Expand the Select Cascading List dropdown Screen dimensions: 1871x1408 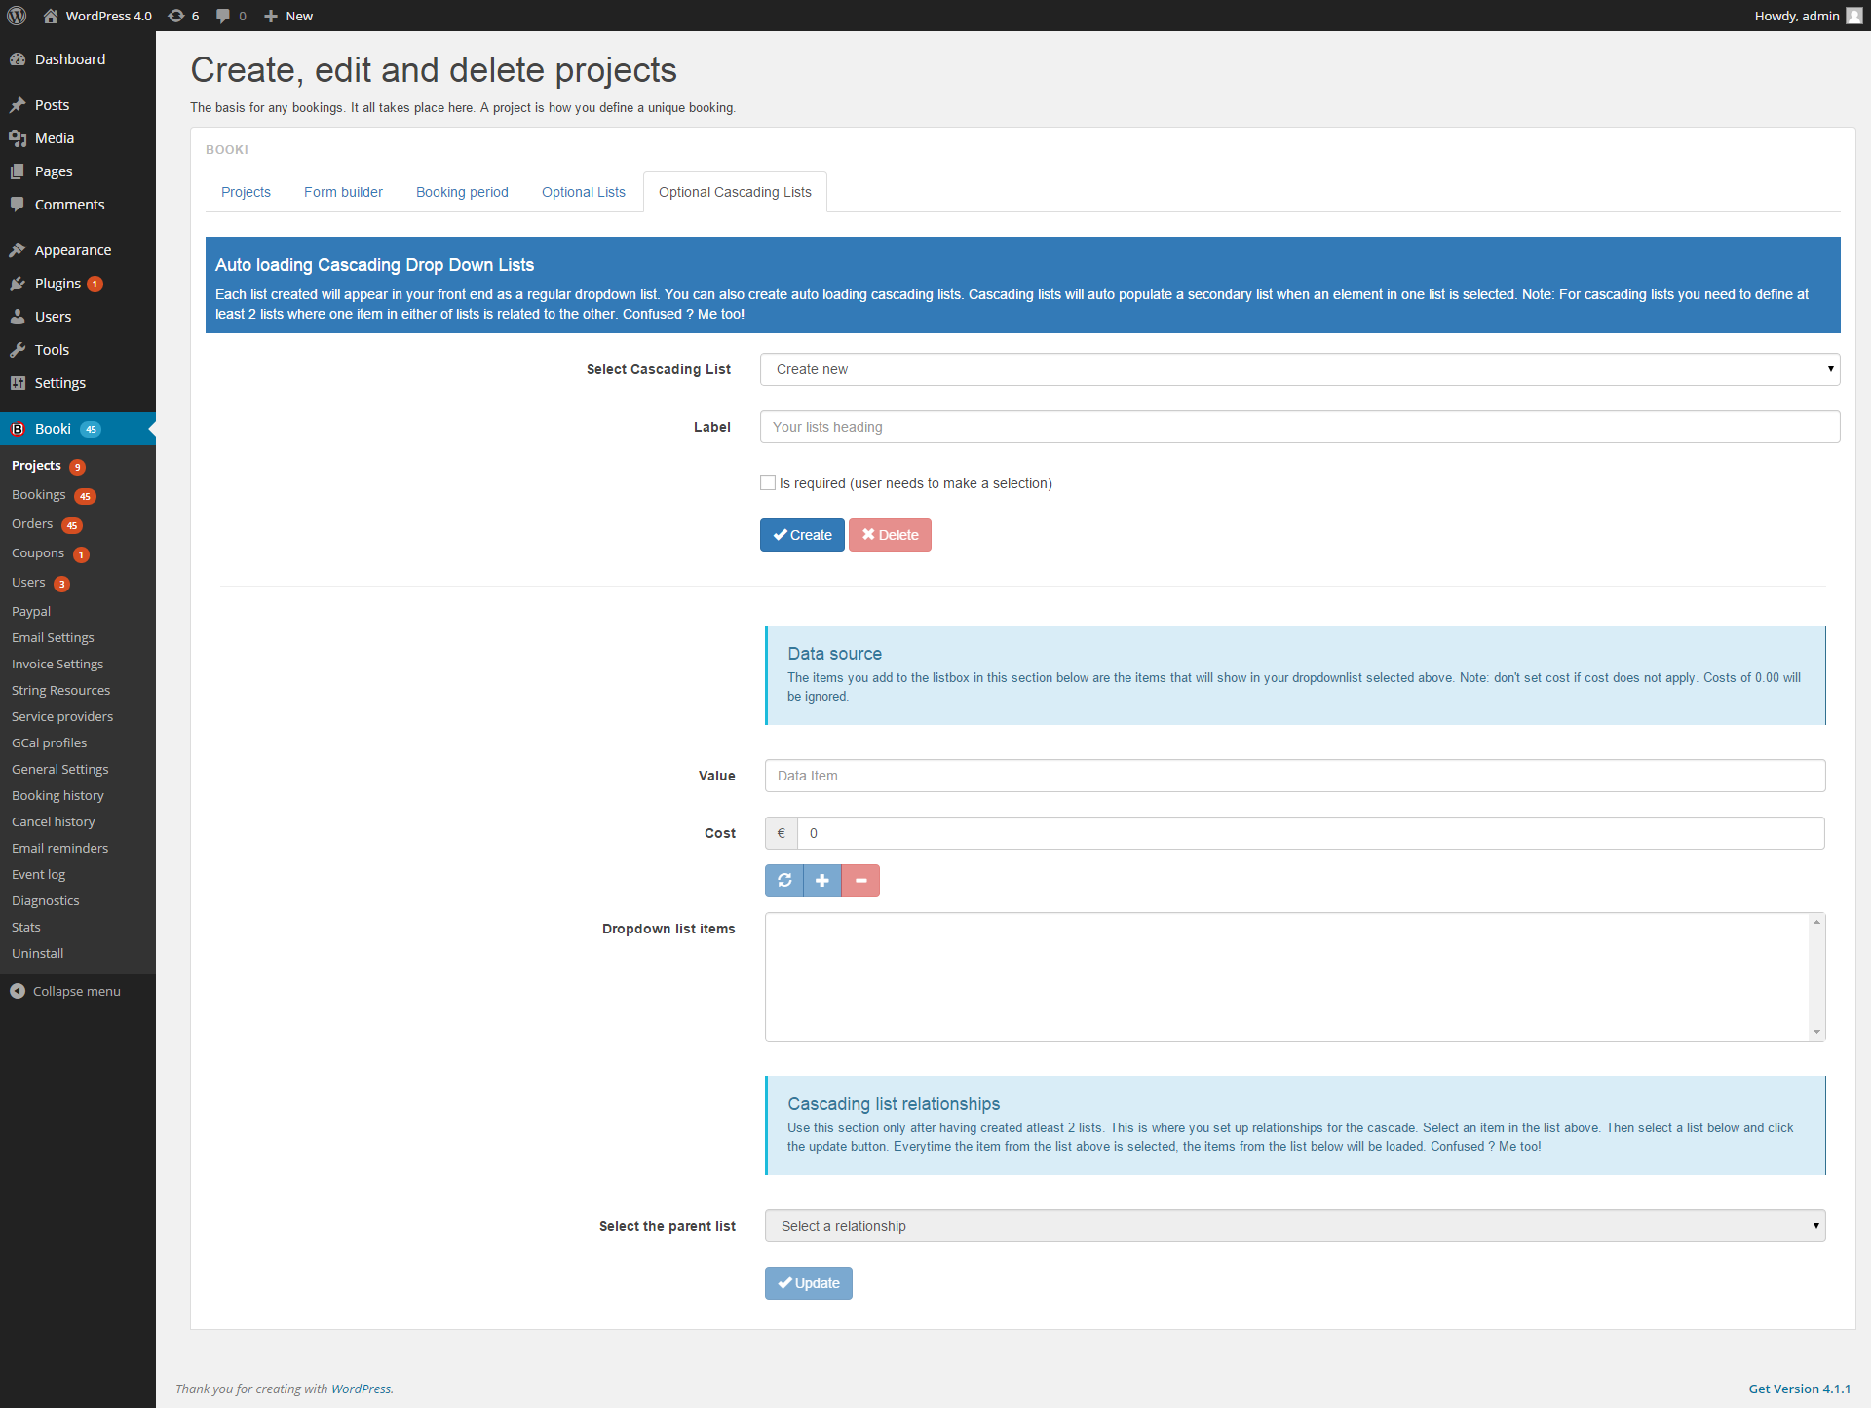pyautogui.click(x=1299, y=369)
